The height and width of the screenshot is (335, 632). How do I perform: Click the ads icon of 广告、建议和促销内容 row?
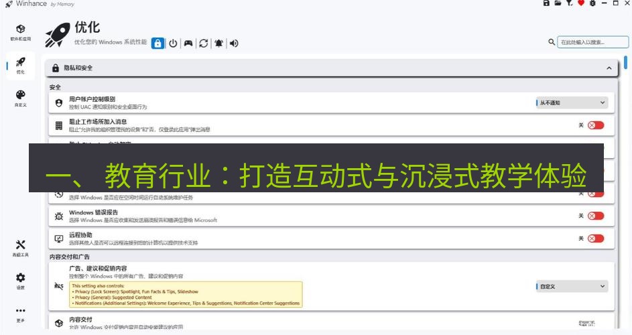click(x=59, y=286)
